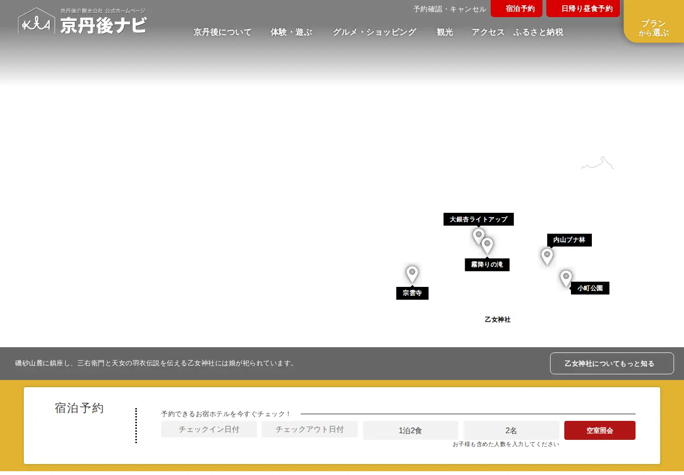
Task: Click the map pin above 霧降りの滝
Action: (x=487, y=246)
